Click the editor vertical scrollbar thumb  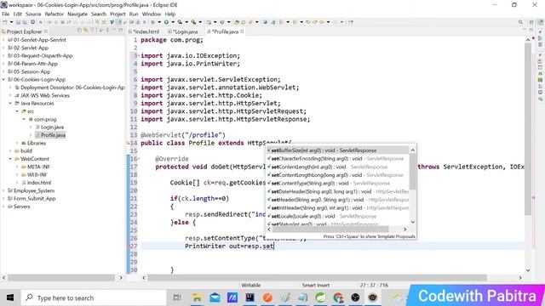click(x=528, y=129)
